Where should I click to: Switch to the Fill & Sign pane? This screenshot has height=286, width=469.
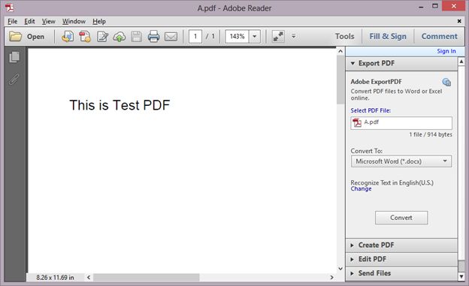[x=388, y=37]
